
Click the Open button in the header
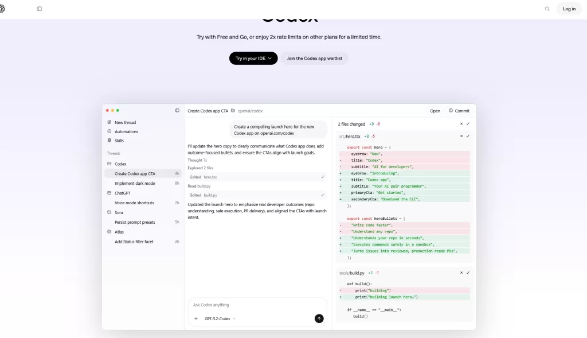tap(435, 111)
